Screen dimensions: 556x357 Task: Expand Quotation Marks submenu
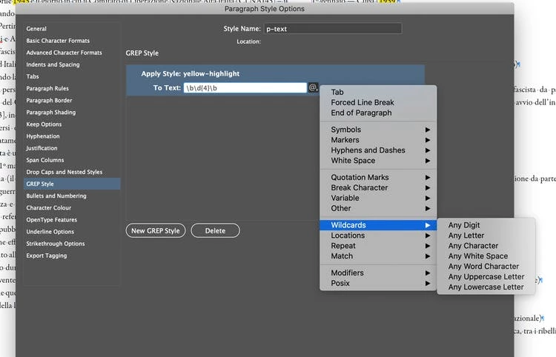378,178
